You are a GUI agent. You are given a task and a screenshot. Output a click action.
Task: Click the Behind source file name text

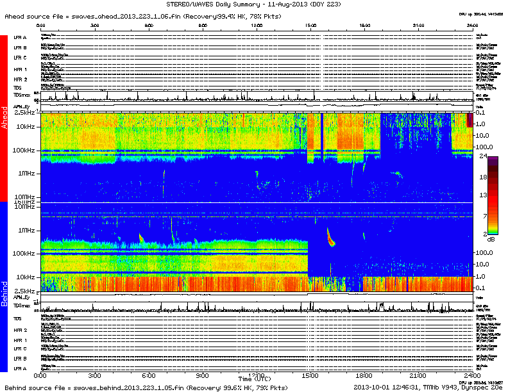[x=146, y=388]
